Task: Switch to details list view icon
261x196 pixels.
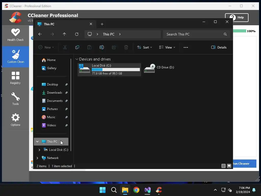Action: [224, 166]
